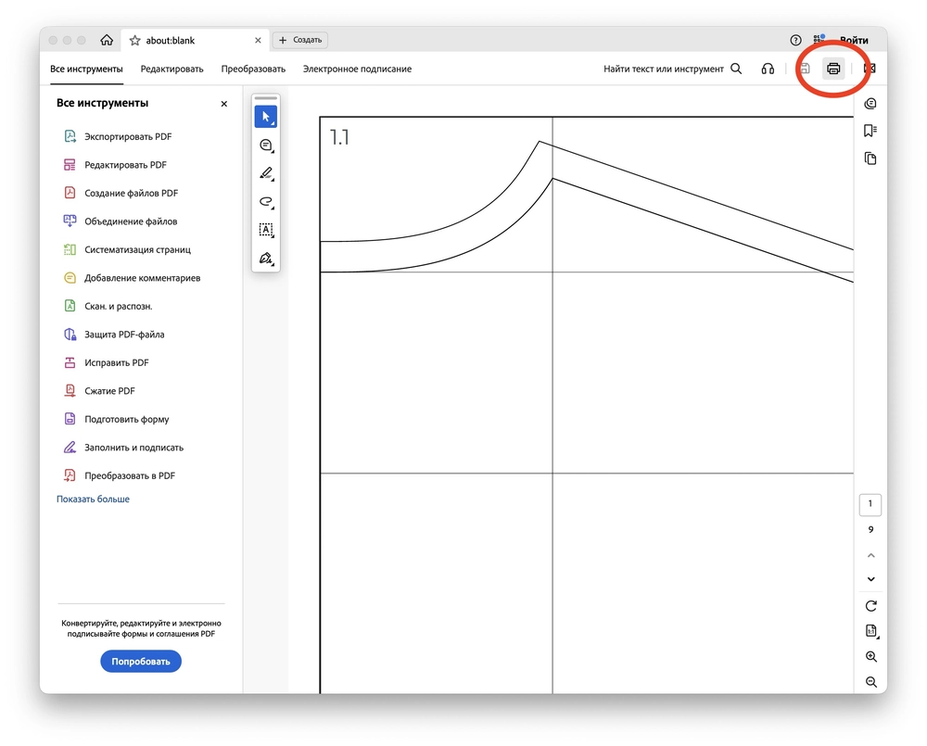Click the Home icon in the tab bar
Screen dimensions: 927x746
pyautogui.click(x=107, y=40)
